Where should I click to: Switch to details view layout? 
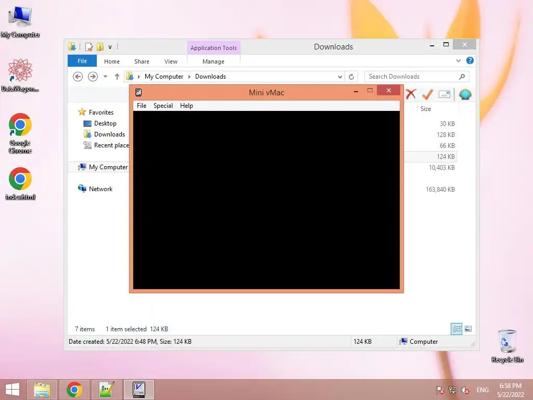coord(456,329)
